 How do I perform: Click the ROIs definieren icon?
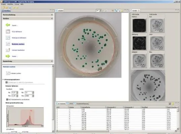8,31
